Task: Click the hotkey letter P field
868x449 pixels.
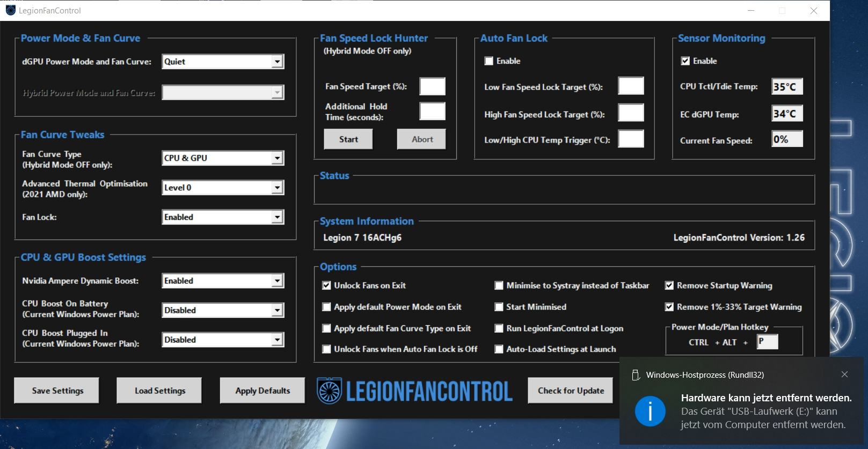Action: pyautogui.click(x=768, y=342)
